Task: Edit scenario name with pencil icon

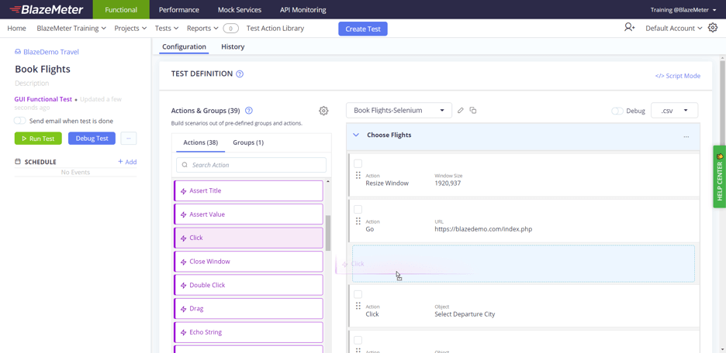Action: tap(460, 111)
